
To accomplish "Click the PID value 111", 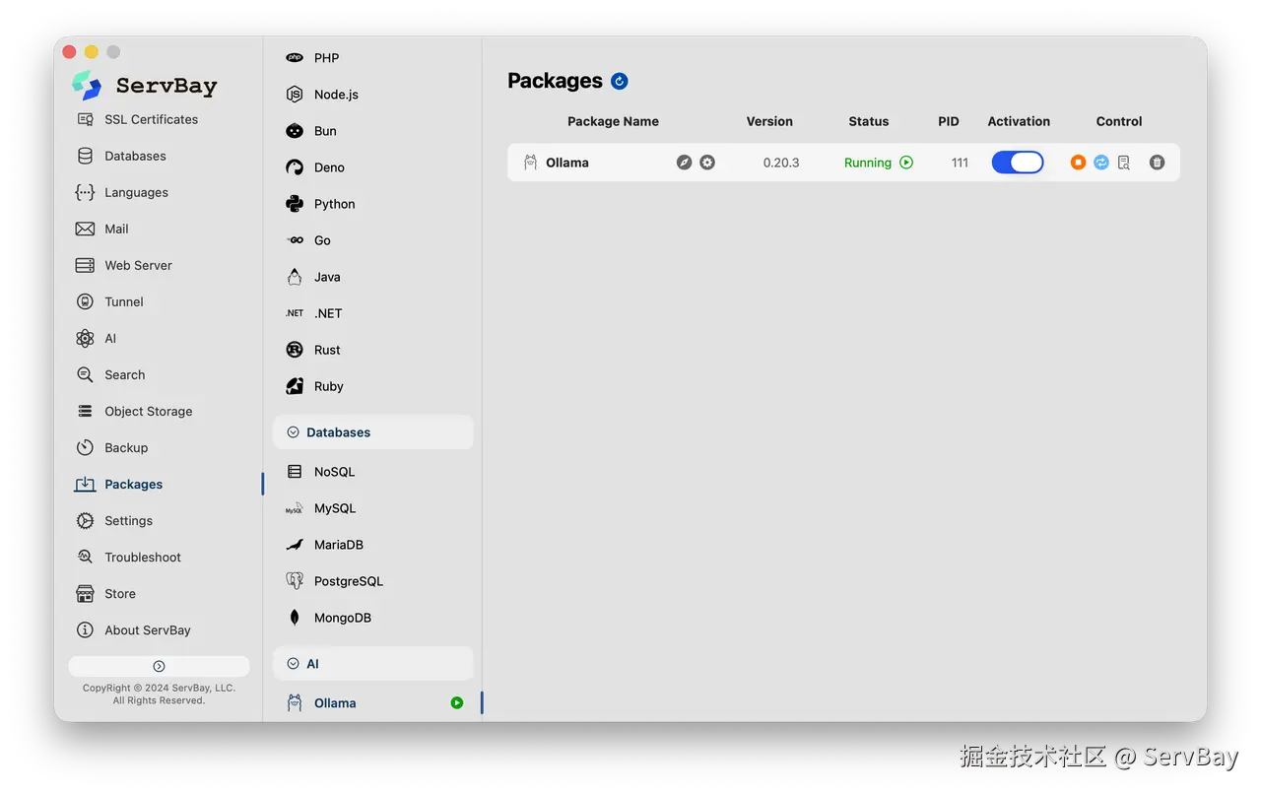I will pyautogui.click(x=960, y=163).
